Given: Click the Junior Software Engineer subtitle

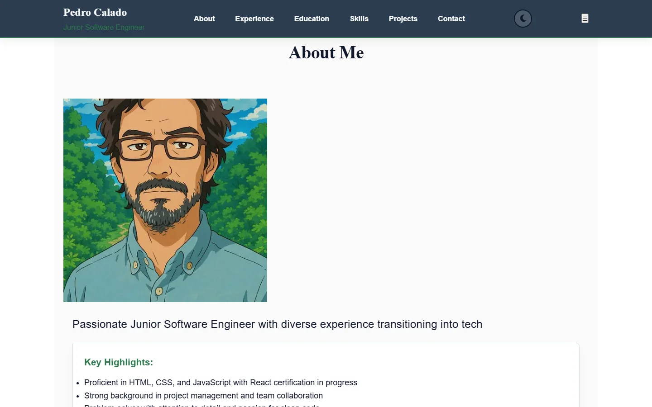Looking at the screenshot, I should coord(104,28).
